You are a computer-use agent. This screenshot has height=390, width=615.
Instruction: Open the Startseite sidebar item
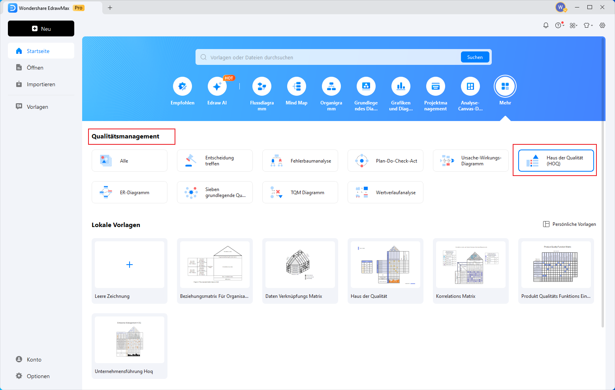pos(41,51)
